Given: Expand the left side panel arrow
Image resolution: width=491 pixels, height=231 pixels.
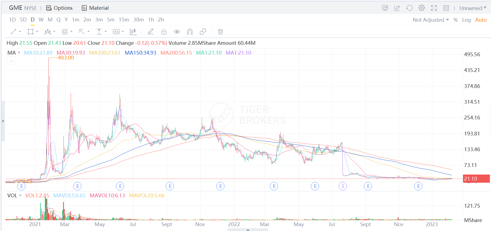Looking at the screenshot, I should 3,121.
